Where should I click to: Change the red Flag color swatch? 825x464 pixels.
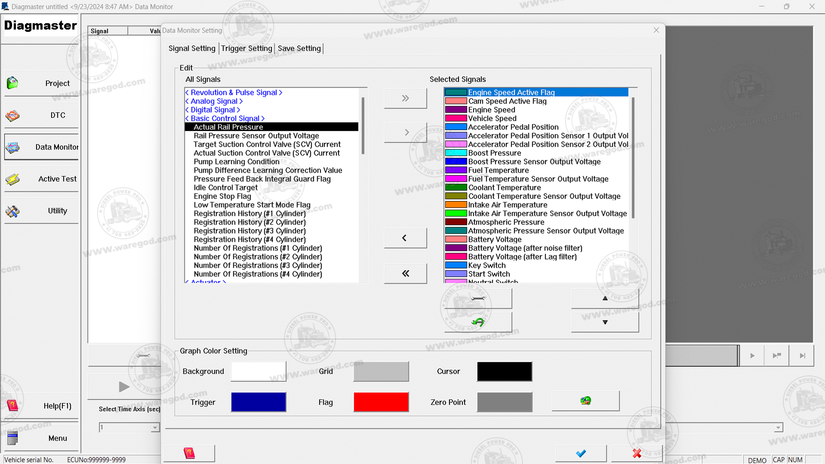click(x=381, y=402)
